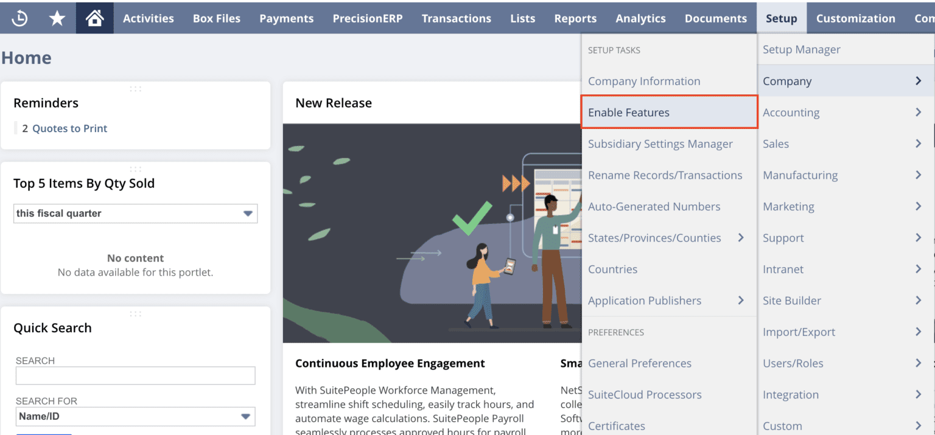Open General Preferences
This screenshot has width=935, height=435.
coord(640,363)
